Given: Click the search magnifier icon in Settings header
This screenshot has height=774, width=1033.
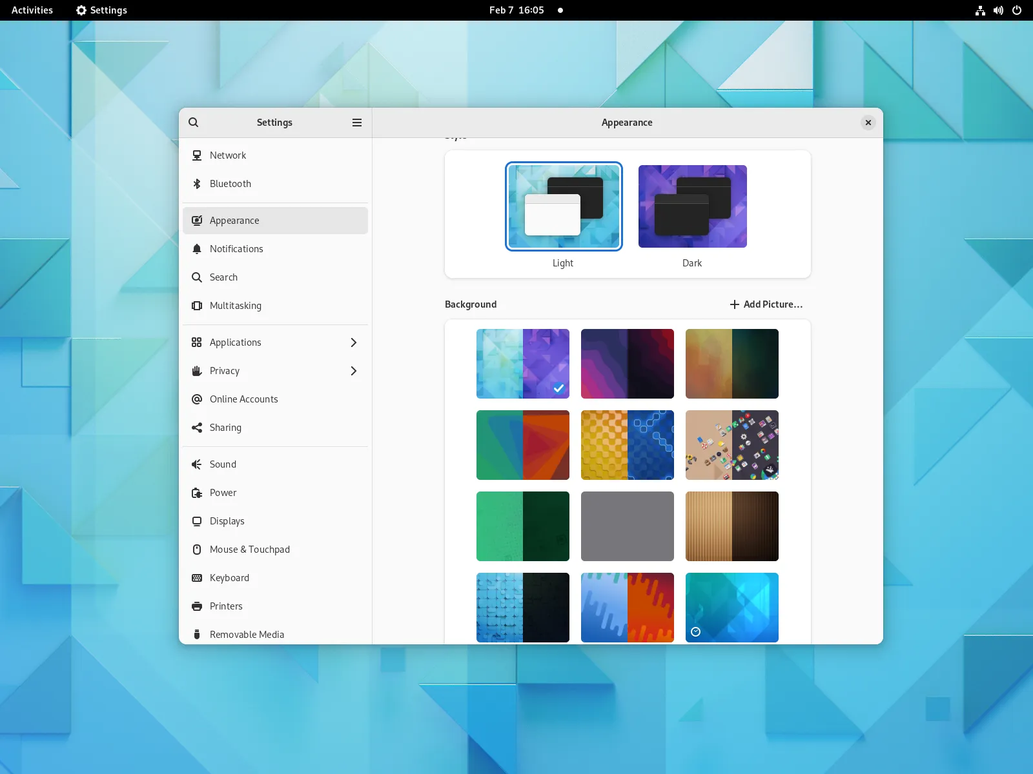Looking at the screenshot, I should [193, 123].
